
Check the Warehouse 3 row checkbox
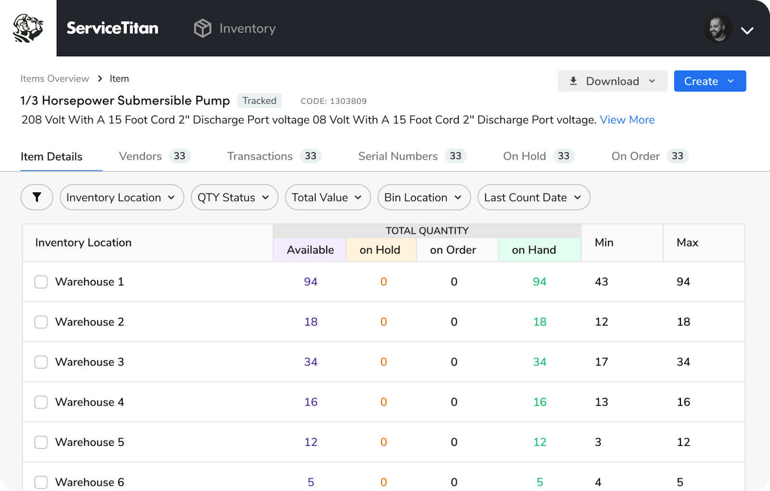[41, 362]
